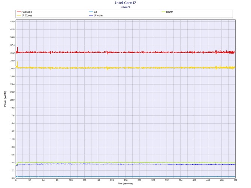
Task: Click the red Package power spike at start
Action: [x=17, y=49]
